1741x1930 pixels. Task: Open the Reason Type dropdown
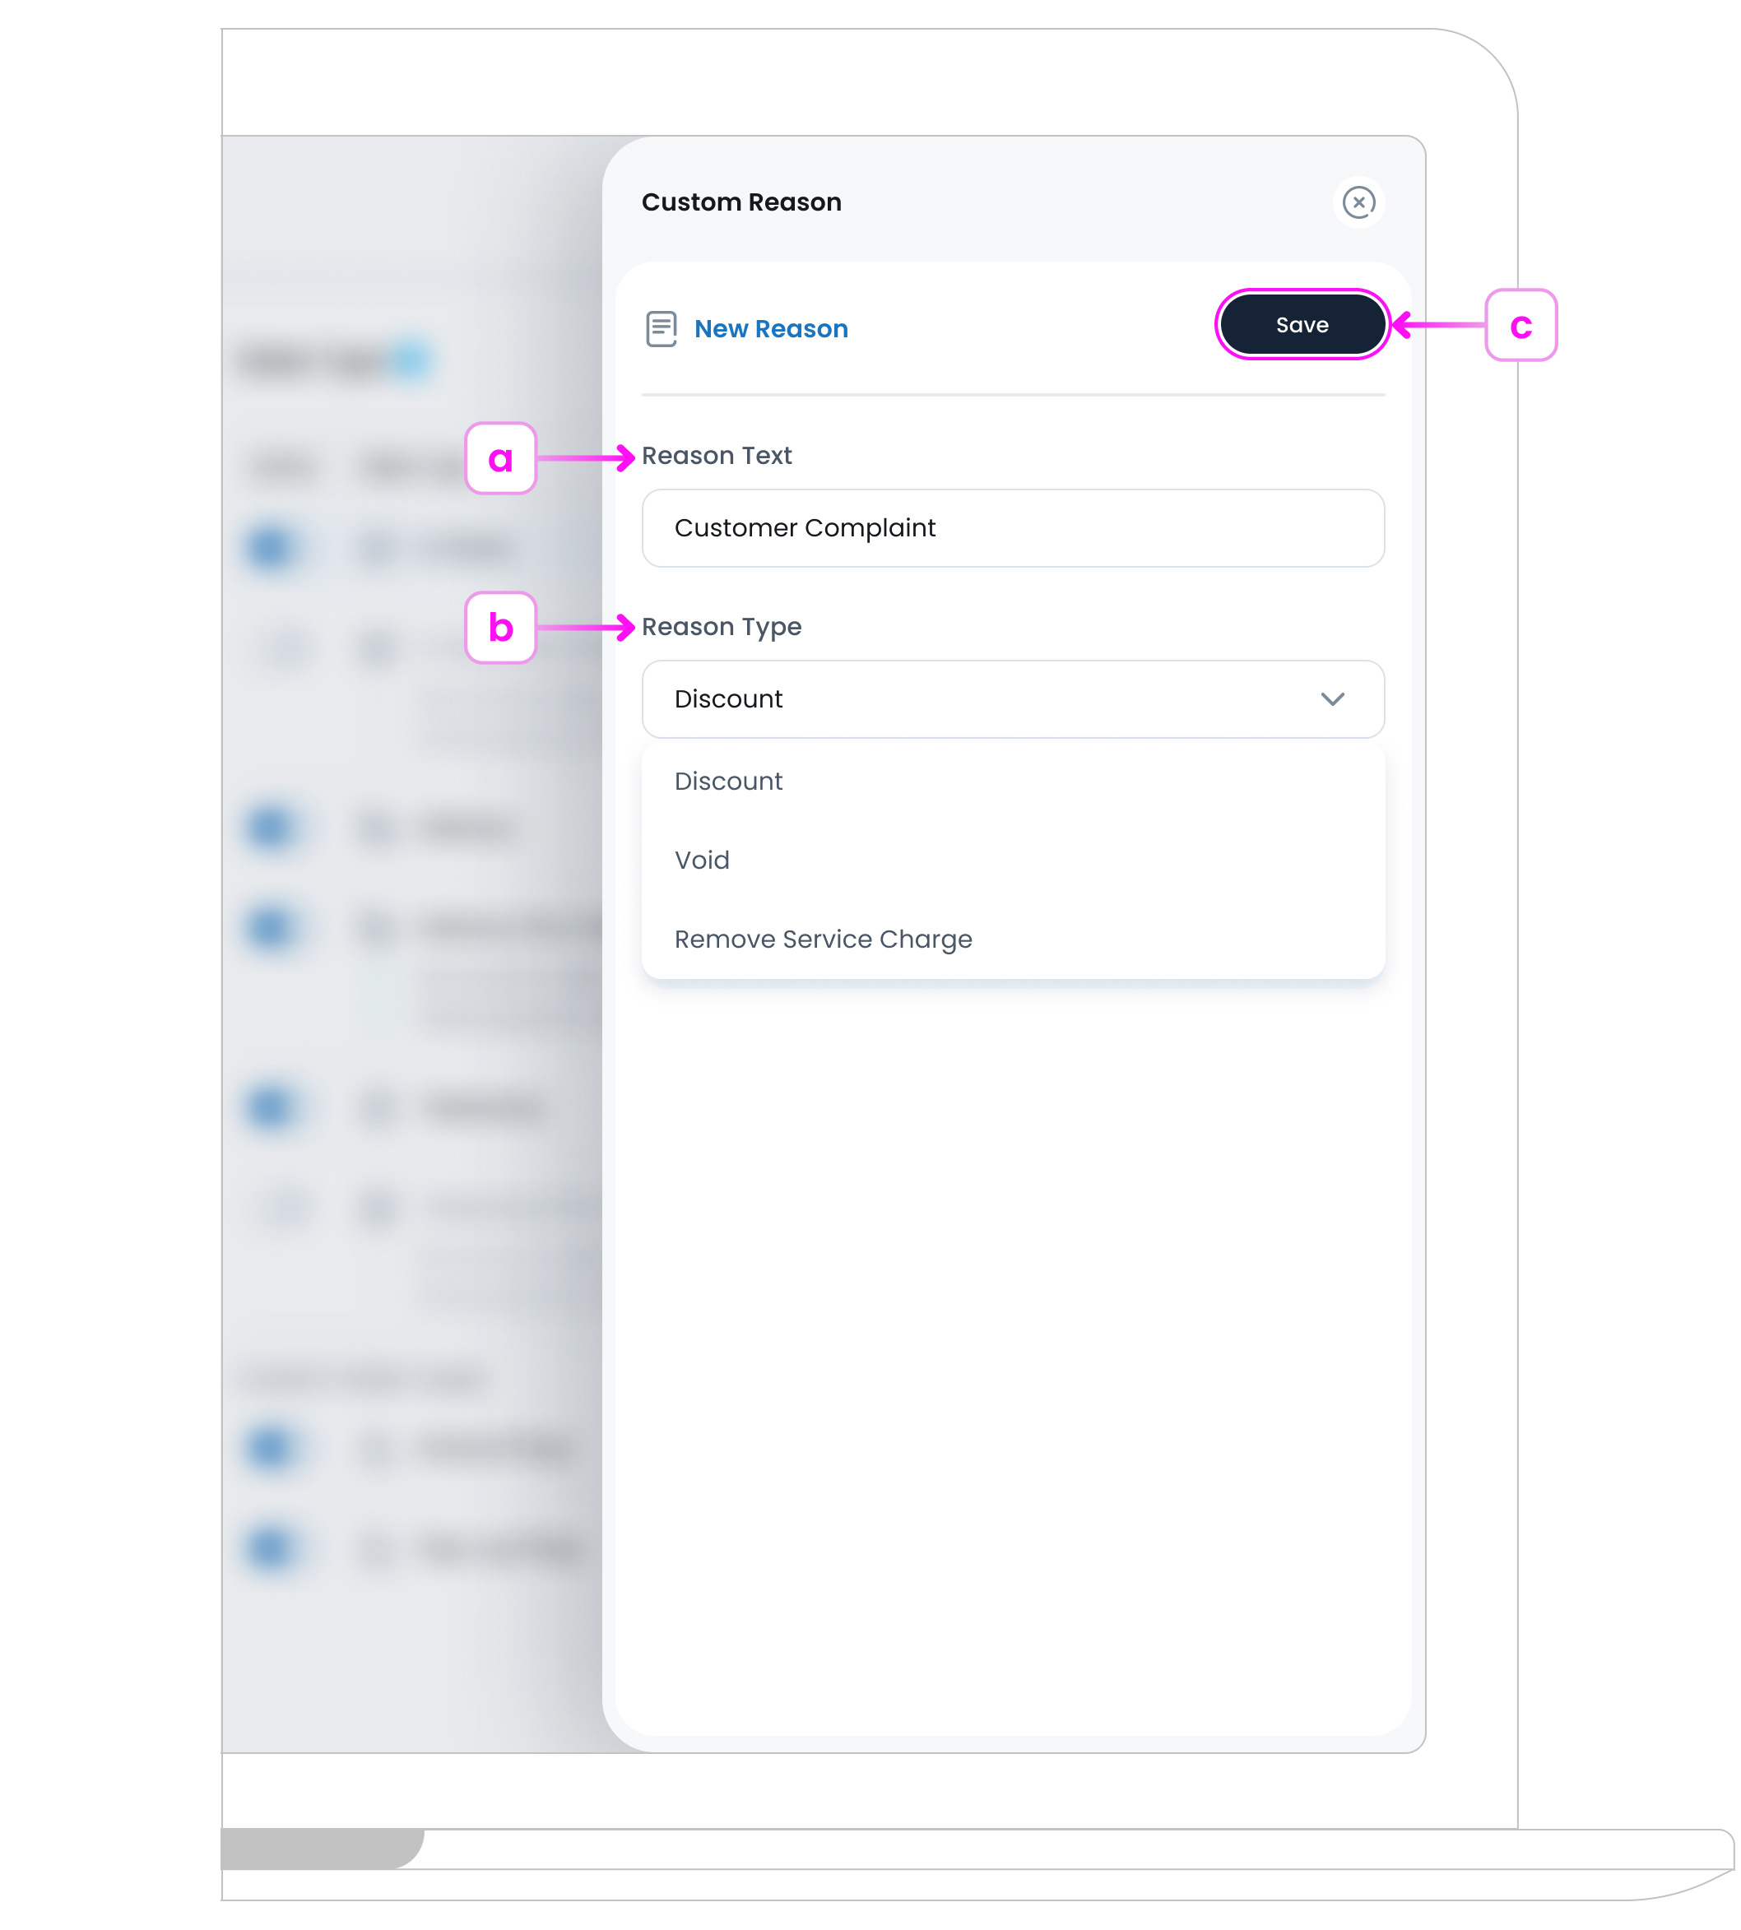pos(1011,699)
